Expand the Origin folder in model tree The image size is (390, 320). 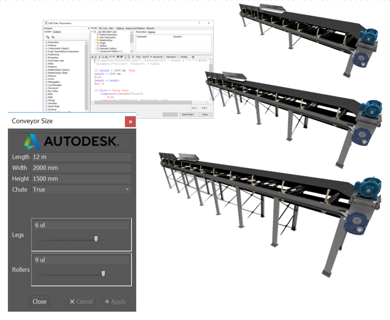95,43
